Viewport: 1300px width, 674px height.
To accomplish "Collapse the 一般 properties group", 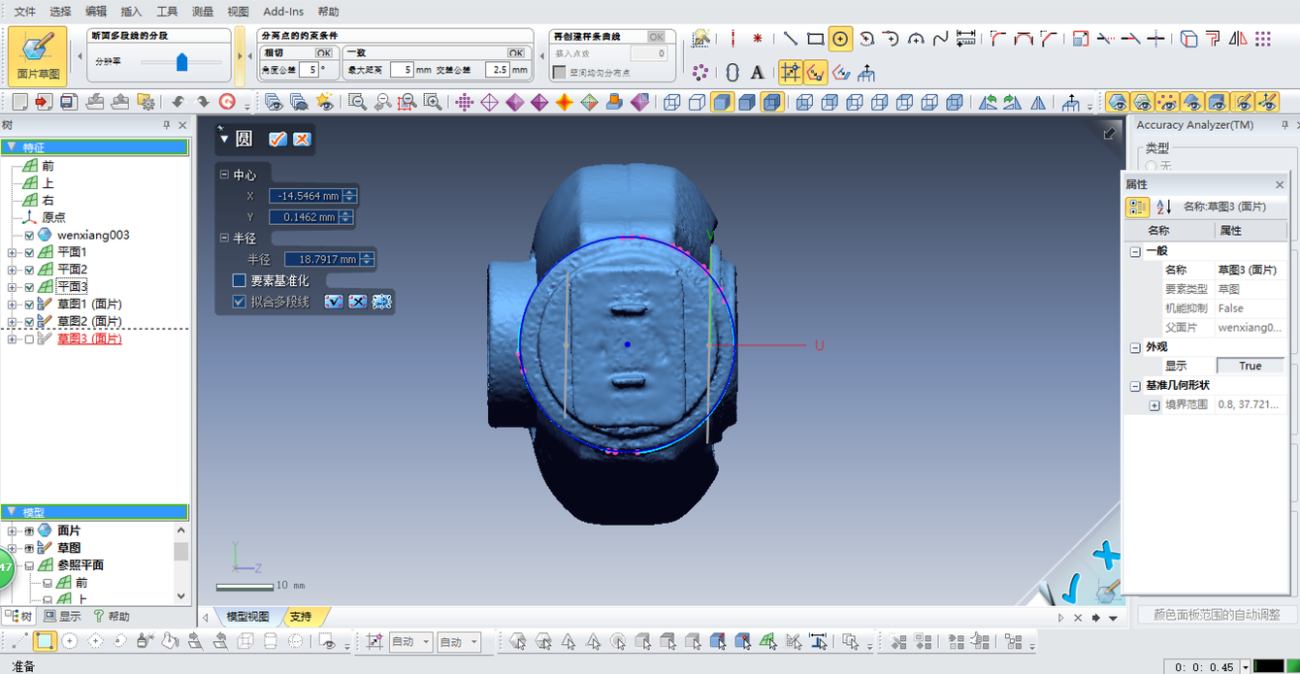I will (x=1136, y=251).
